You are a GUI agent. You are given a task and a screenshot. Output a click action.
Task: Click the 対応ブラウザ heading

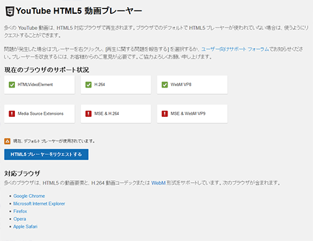click(x=22, y=174)
